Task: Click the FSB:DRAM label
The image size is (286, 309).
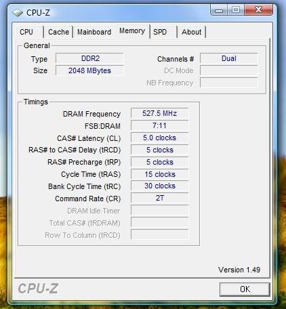Action: (102, 126)
